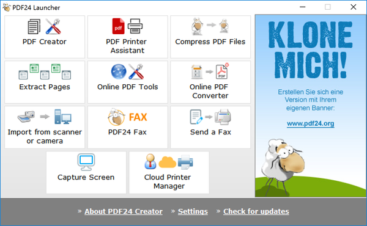Choose the Send a Fax tile
Screen dimensions: 367x226
coord(210,127)
